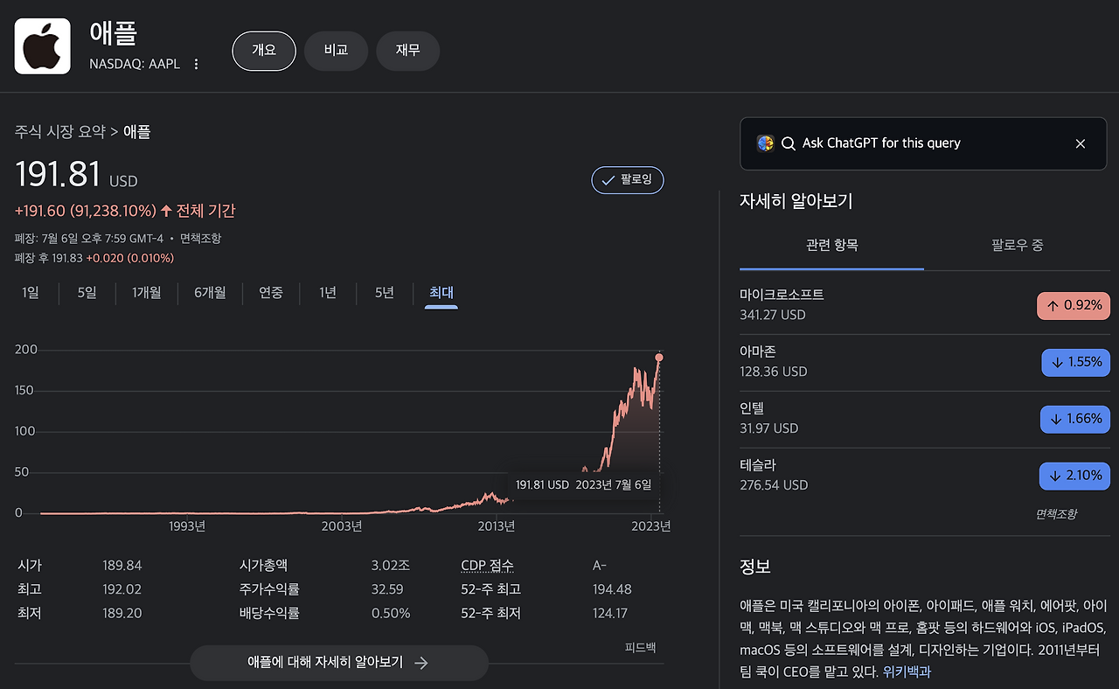1119x689 pixels.
Task: Click the Apple logo icon
Action: coord(42,46)
